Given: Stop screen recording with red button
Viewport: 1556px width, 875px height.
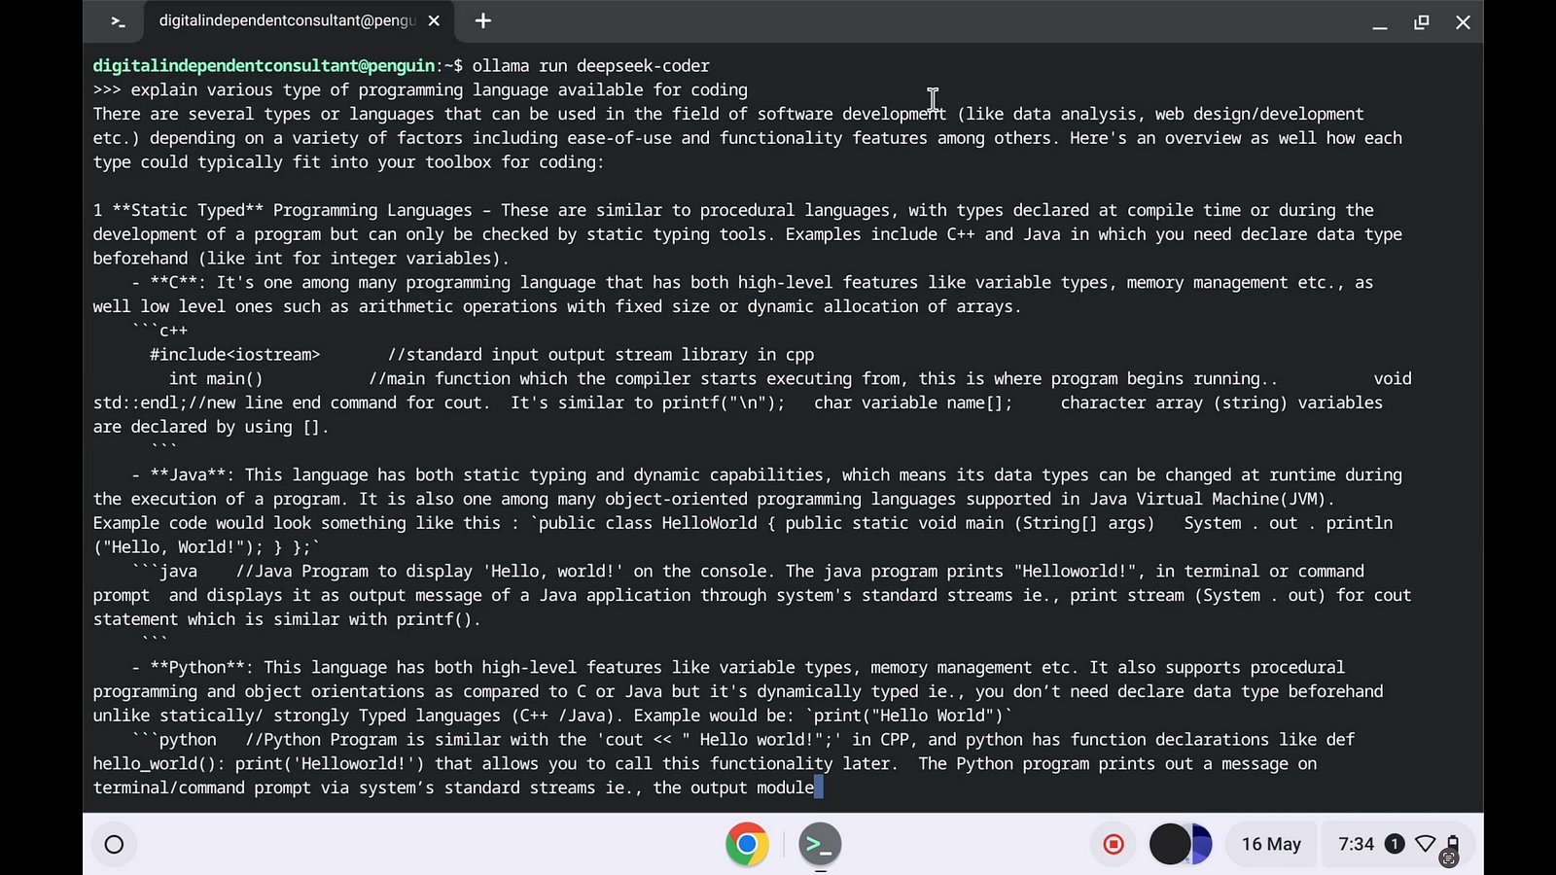Looking at the screenshot, I should coord(1114,844).
